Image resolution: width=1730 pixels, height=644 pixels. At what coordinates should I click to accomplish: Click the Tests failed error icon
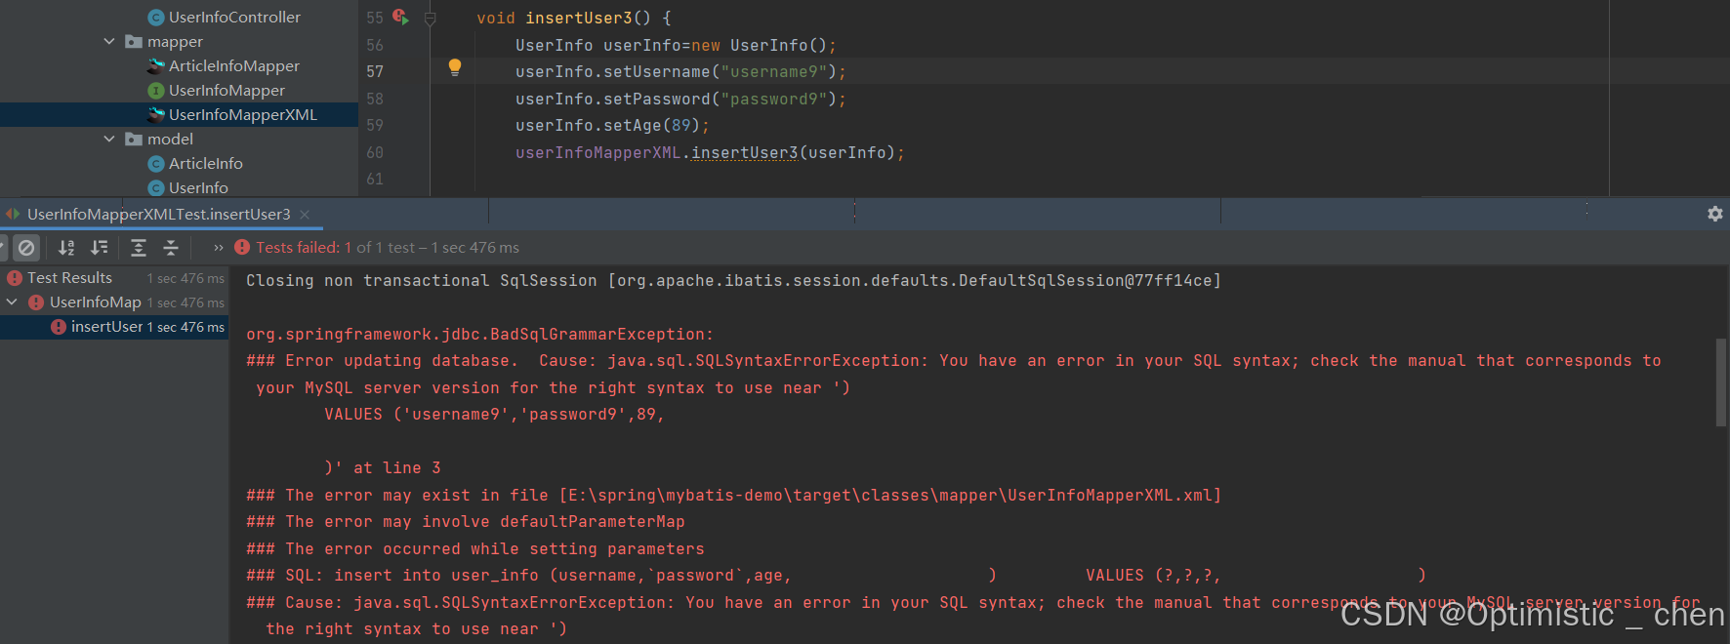pyautogui.click(x=242, y=248)
